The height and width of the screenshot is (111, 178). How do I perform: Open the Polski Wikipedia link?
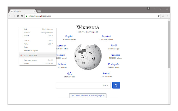pos(106,74)
